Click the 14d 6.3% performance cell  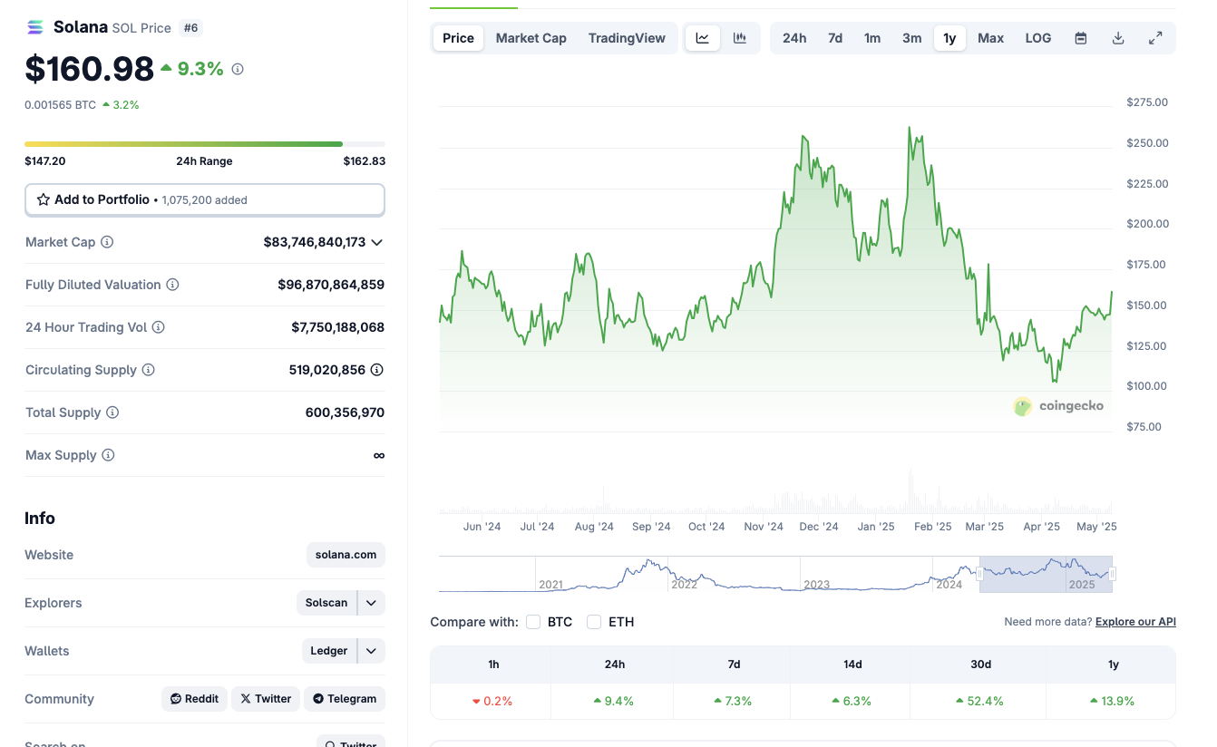(x=852, y=701)
